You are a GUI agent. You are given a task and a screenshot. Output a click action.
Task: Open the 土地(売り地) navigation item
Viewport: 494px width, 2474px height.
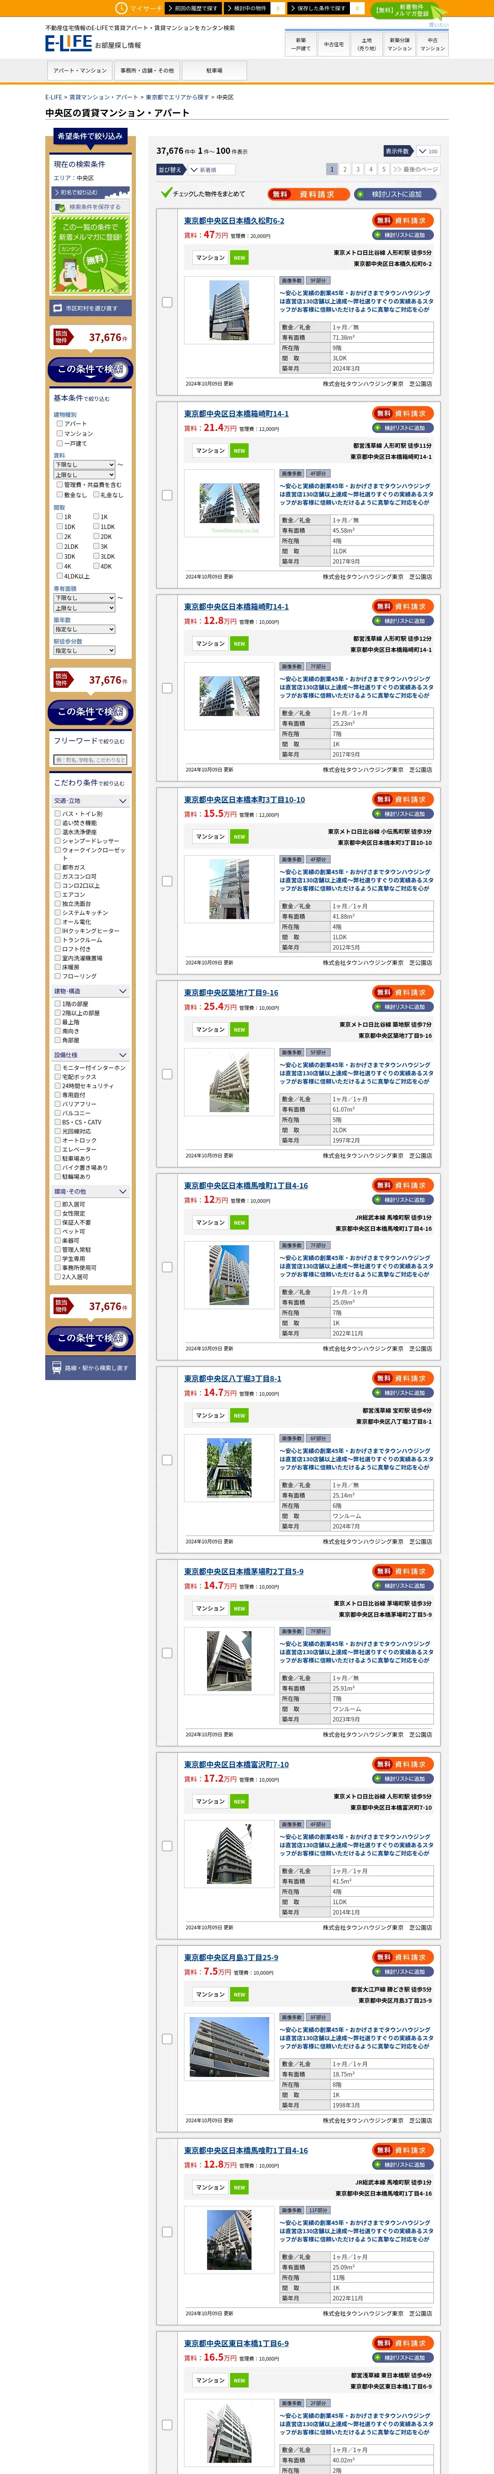(x=366, y=44)
